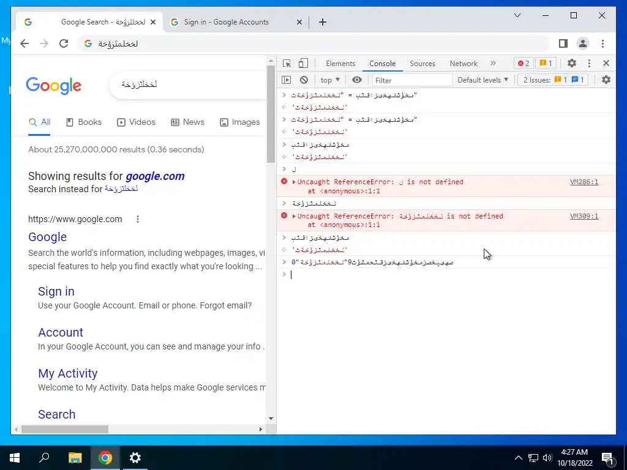This screenshot has width=627, height=470.
Task: Open Windows taskbar search
Action: coord(44,458)
